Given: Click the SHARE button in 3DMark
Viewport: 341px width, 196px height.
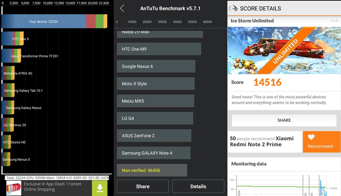Looking at the screenshot, I should 284,120.
